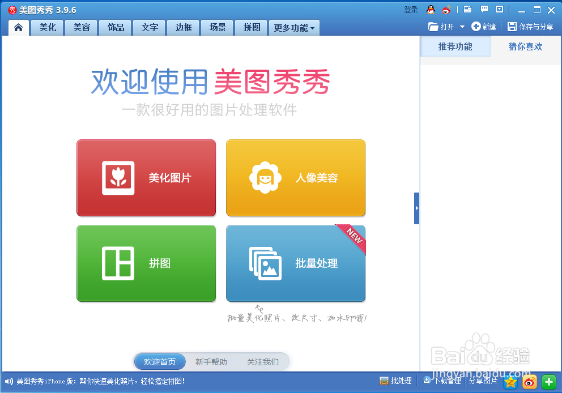Select the 拼图 tab in top bar
Viewport: 562px width, 393px height.
pyautogui.click(x=252, y=28)
